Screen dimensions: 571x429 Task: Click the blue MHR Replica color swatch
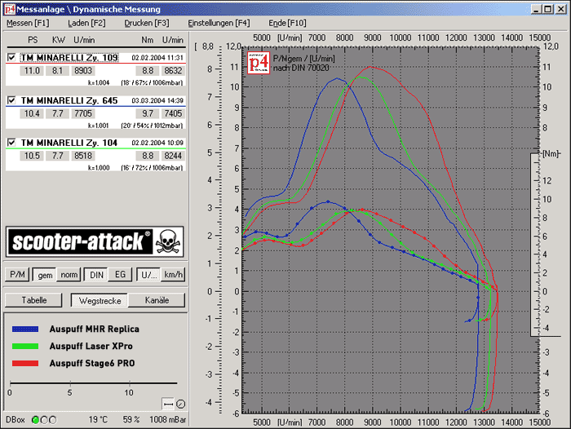coord(25,329)
